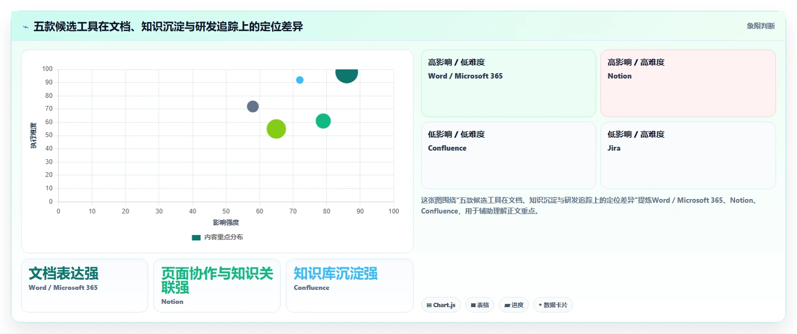Click the emerald green bubble near impact 80
This screenshot has width=797, height=334.
pyautogui.click(x=323, y=121)
